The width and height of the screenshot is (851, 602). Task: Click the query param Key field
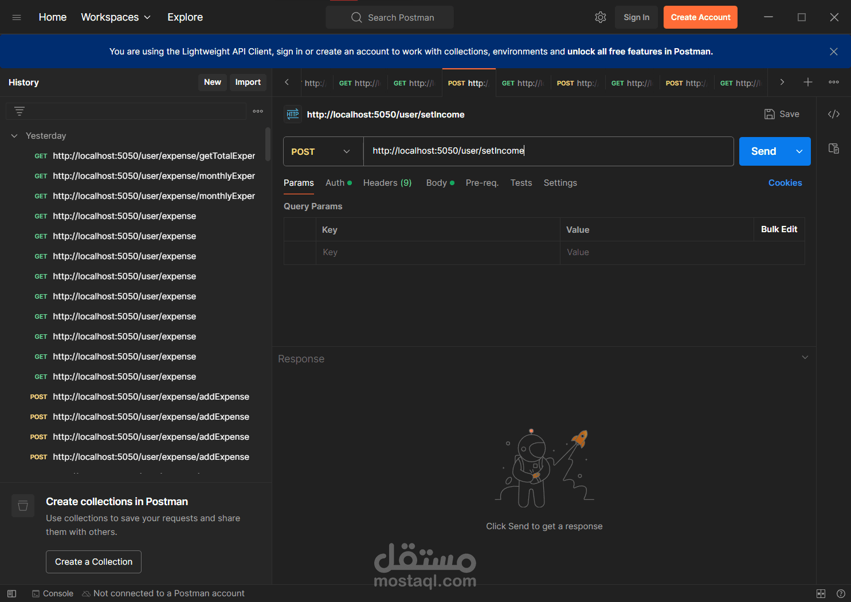438,252
